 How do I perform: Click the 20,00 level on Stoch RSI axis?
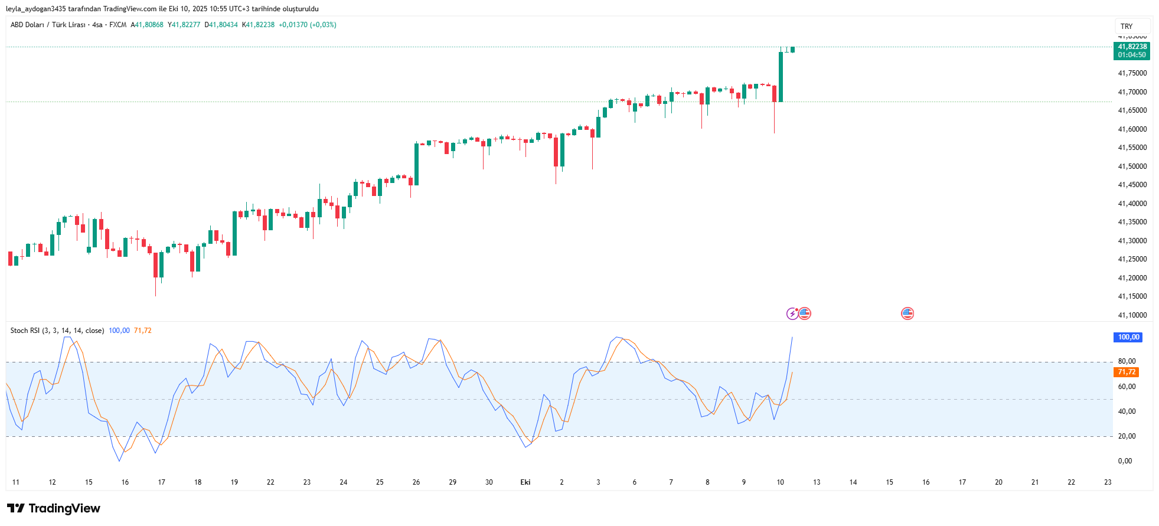click(x=1127, y=436)
